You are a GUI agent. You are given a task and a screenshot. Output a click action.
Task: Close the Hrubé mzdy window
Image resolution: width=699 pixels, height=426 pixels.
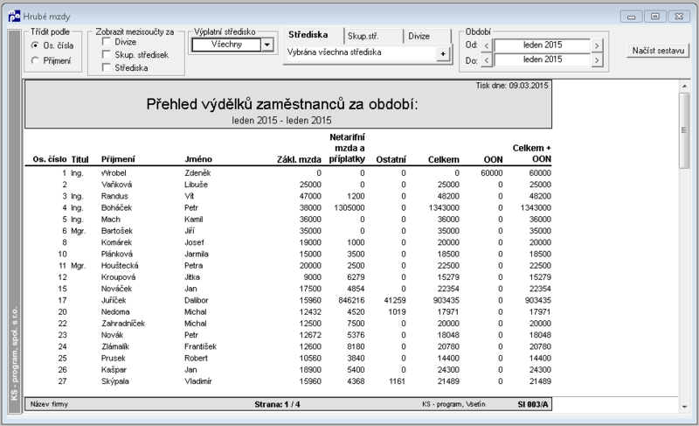click(x=679, y=17)
